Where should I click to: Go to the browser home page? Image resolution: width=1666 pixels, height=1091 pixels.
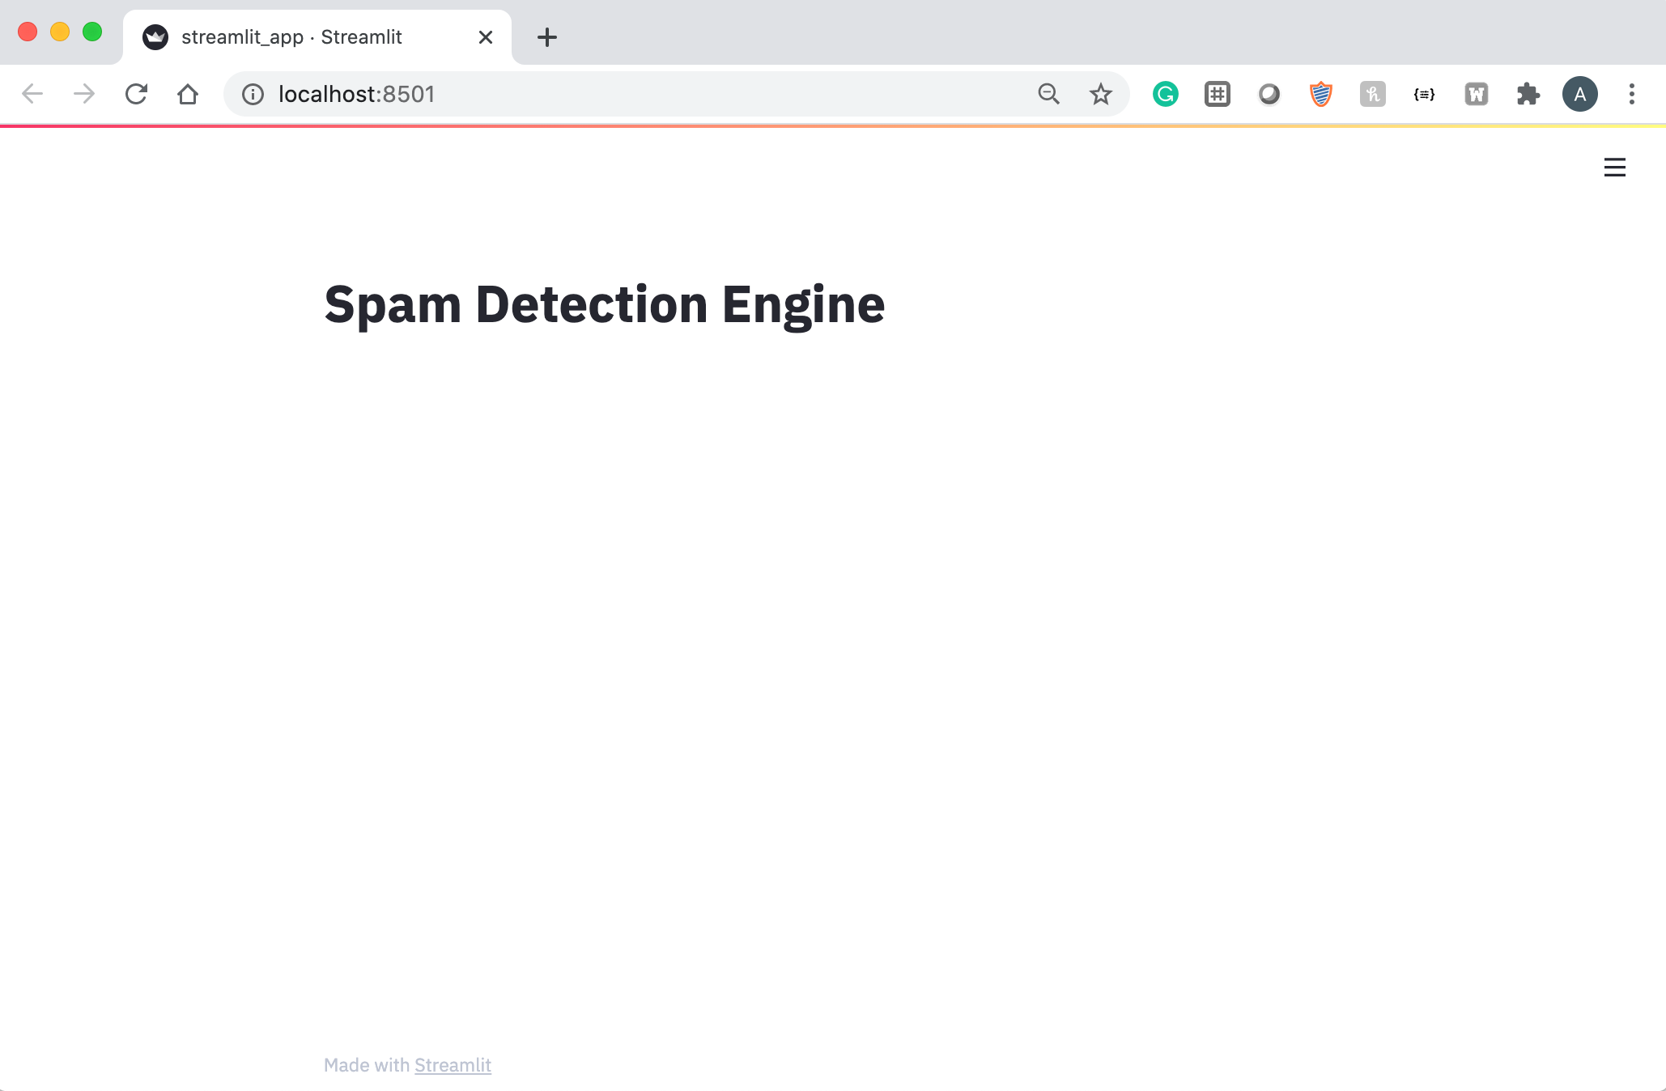point(188,94)
